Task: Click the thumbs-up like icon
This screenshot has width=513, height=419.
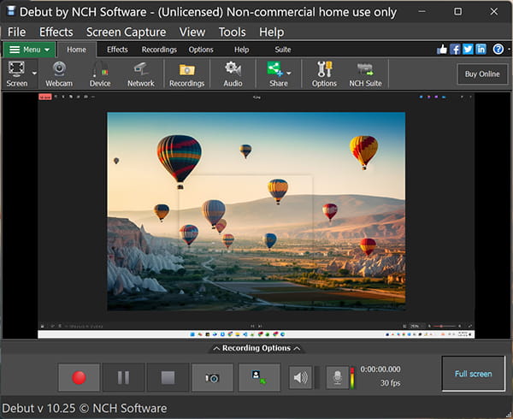Action: [442, 50]
